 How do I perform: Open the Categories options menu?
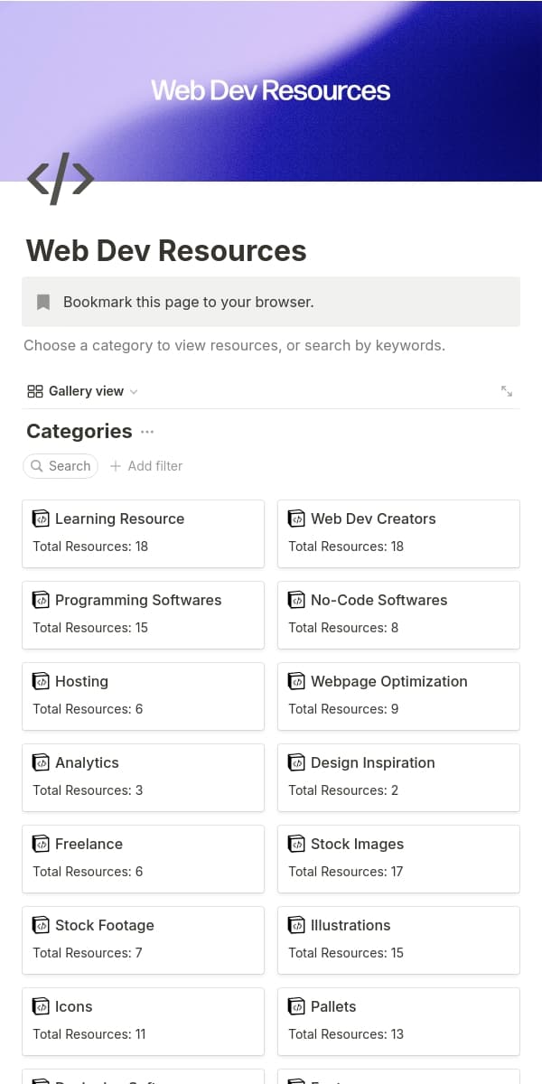click(x=147, y=432)
